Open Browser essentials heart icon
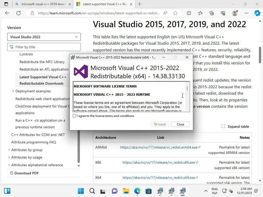The image size is (263, 197). click(223, 13)
